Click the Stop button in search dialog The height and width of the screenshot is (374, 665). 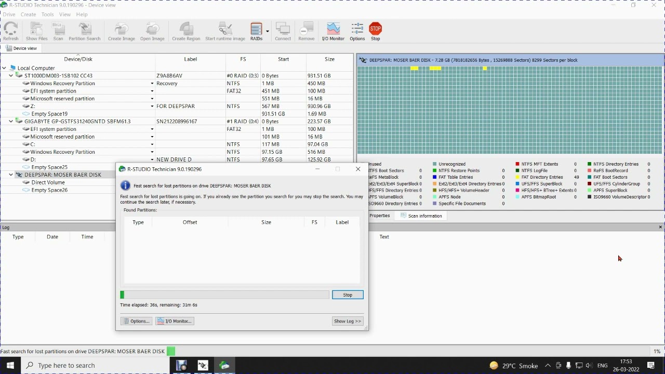coord(348,295)
